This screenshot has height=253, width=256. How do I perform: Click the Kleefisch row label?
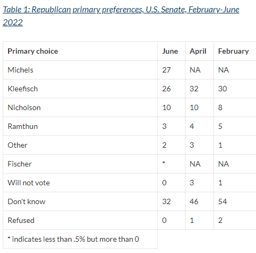pos(23,89)
